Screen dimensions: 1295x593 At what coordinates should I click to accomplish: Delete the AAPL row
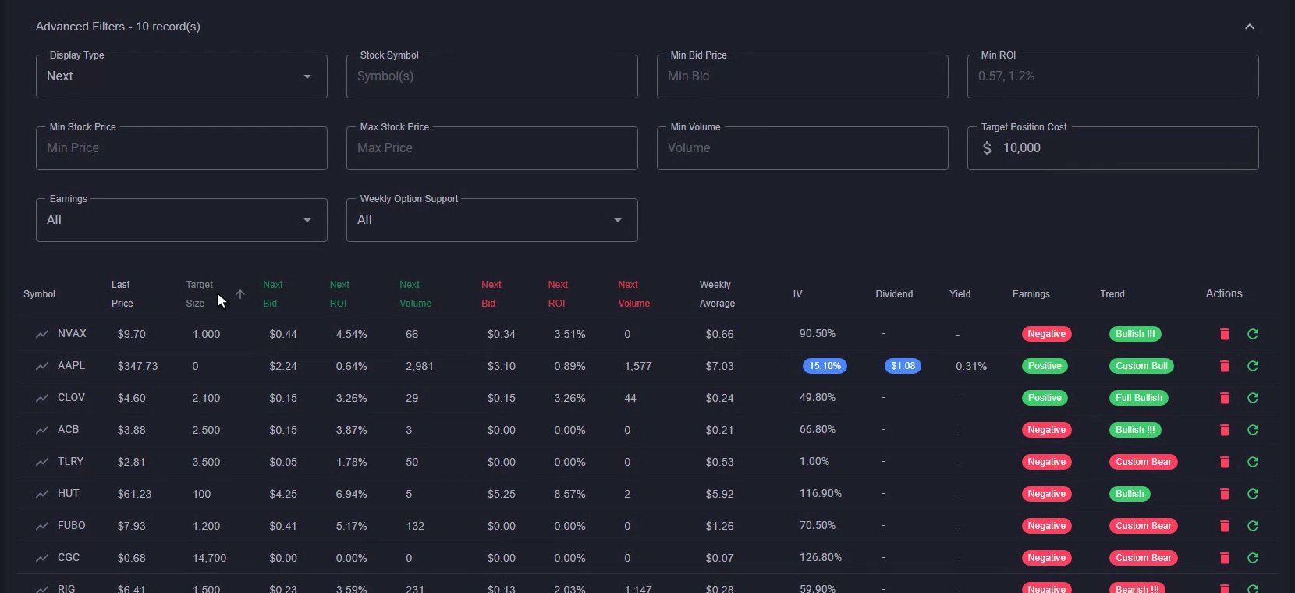tap(1225, 366)
